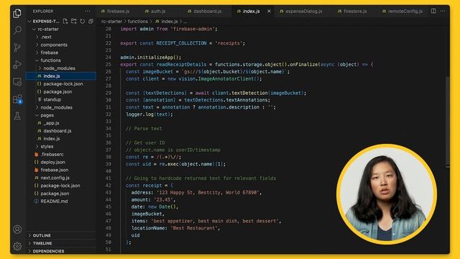
Task: Click the '// Parse text' comment
Action: click(x=144, y=129)
